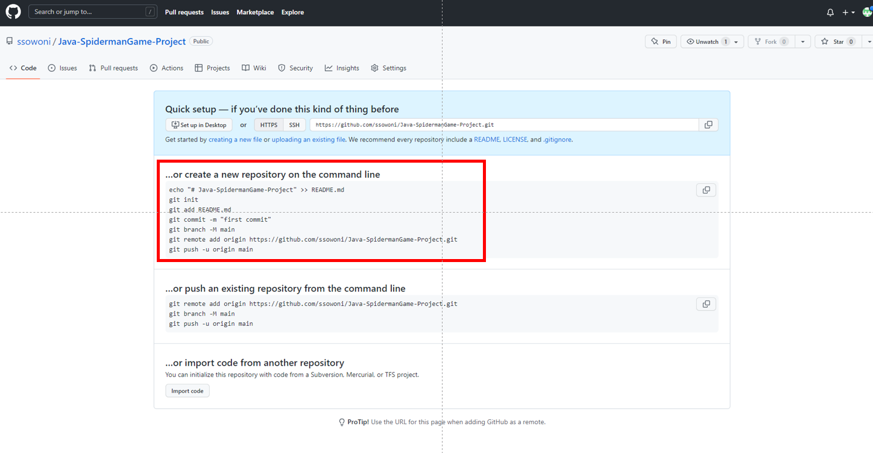Select HTTPS clone protocol
This screenshot has height=453, width=873.
pos(269,125)
